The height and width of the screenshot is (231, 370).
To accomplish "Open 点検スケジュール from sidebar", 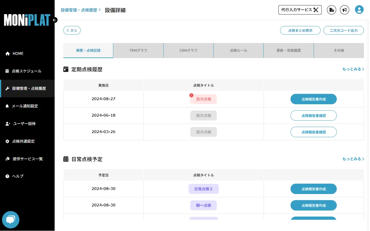I will tap(27, 71).
